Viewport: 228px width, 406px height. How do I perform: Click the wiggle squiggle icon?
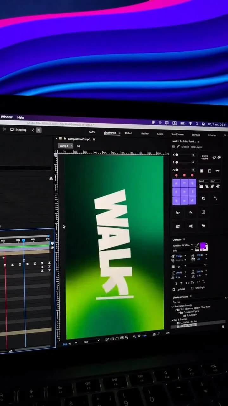pos(178,213)
